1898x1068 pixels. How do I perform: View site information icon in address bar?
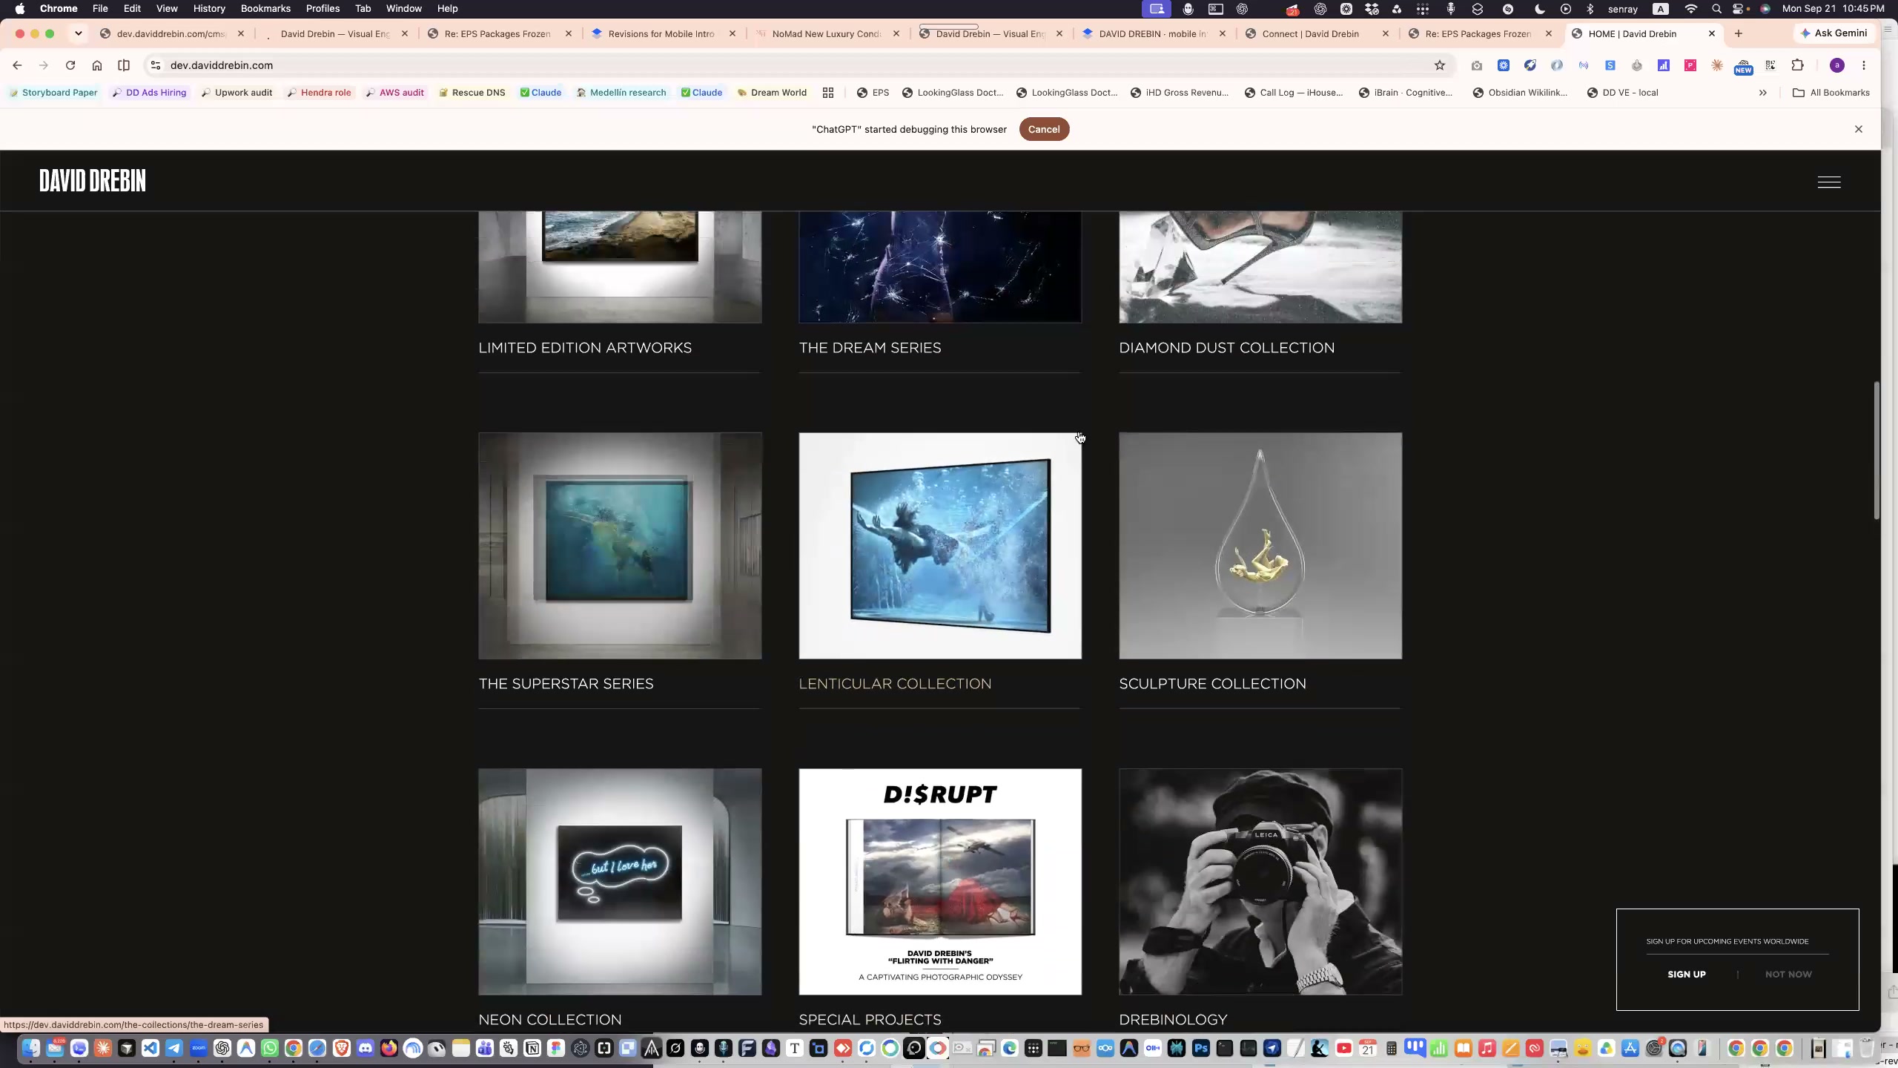coord(156,65)
